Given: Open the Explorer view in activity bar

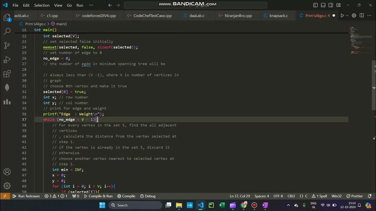Looking at the screenshot, I should [7, 18].
